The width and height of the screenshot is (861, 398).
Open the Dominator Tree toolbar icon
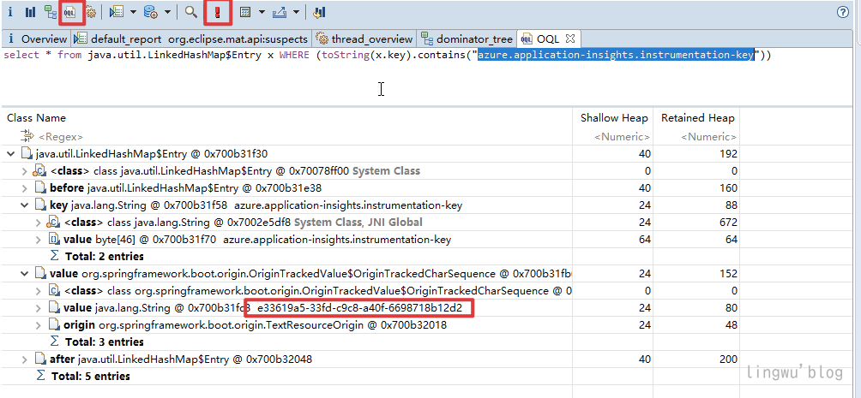pyautogui.click(x=50, y=12)
